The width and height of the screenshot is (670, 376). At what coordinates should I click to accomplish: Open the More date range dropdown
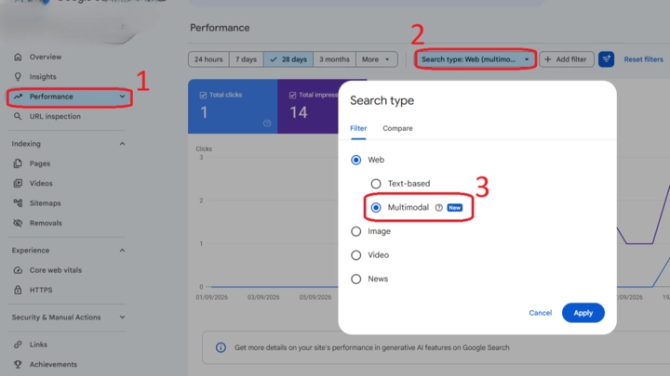[x=376, y=59]
